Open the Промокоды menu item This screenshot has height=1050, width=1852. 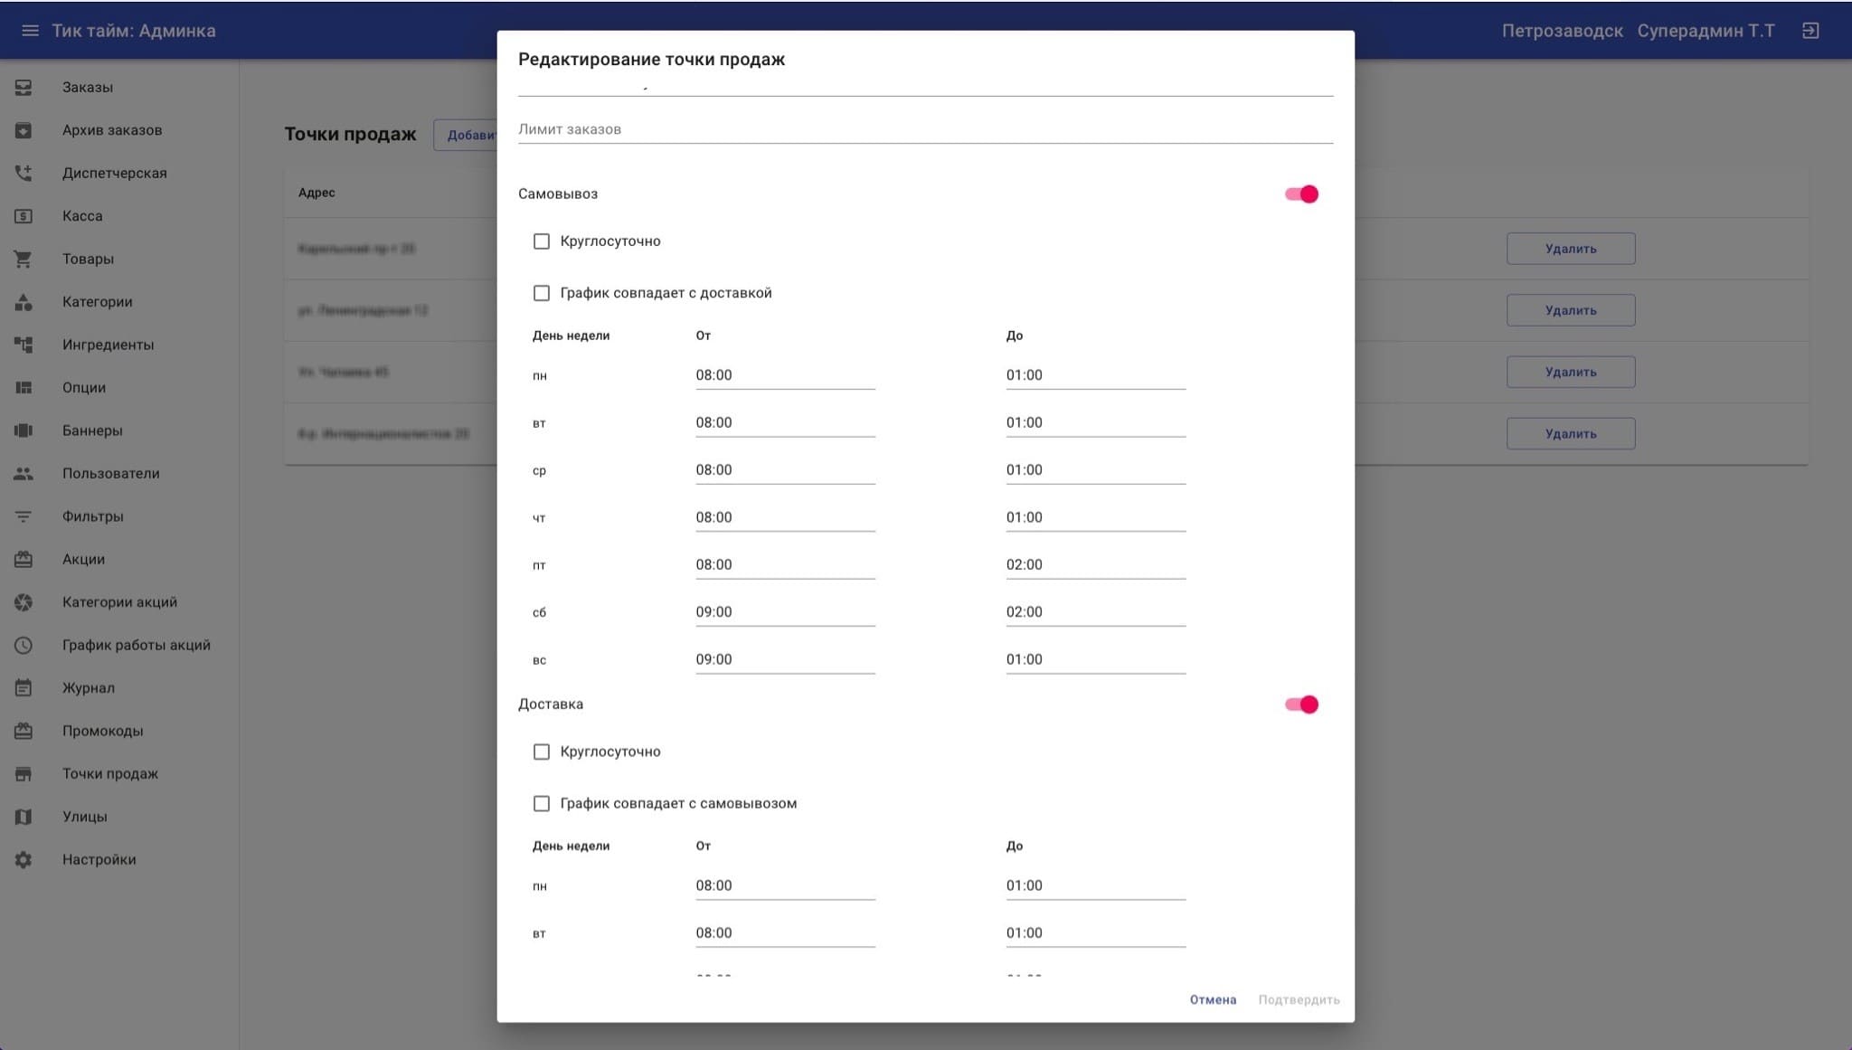point(102,731)
